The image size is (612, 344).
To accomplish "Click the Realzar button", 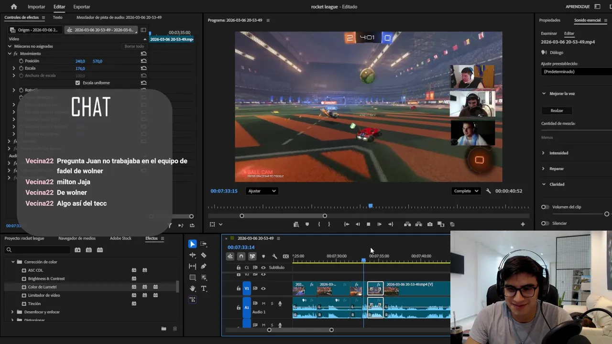I will tap(557, 110).
